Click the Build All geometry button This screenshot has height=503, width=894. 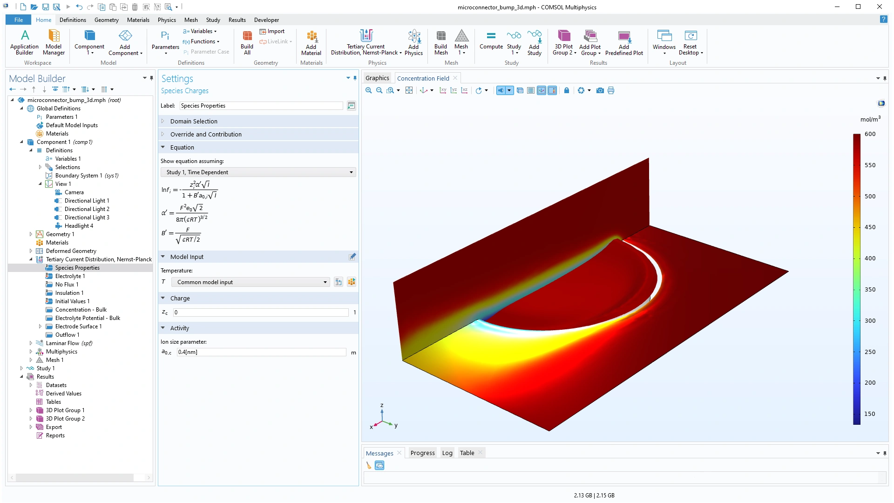tap(247, 42)
